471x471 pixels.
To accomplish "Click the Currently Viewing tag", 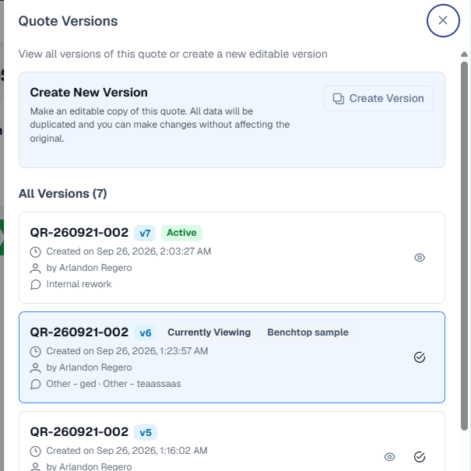I will (209, 332).
